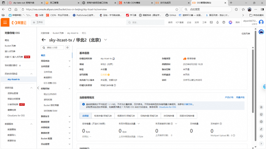Open the task list at top right
Image resolution: width=266 pixels, height=149 pixels.
pyautogui.click(x=245, y=33)
